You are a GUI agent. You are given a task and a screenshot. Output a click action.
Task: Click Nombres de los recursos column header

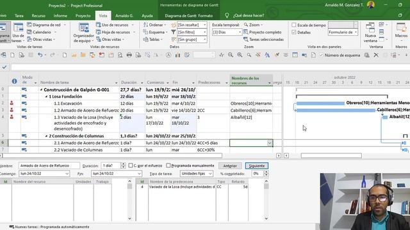pyautogui.click(x=251, y=80)
